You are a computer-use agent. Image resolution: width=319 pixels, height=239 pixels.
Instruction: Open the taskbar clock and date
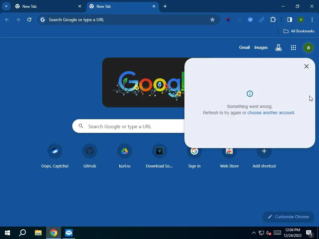293,233
